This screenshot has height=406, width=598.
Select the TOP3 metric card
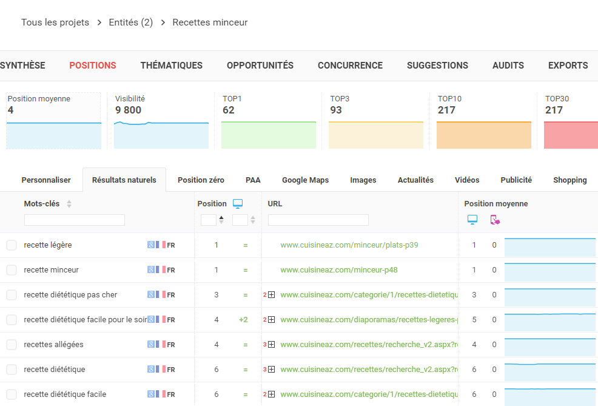(376, 121)
